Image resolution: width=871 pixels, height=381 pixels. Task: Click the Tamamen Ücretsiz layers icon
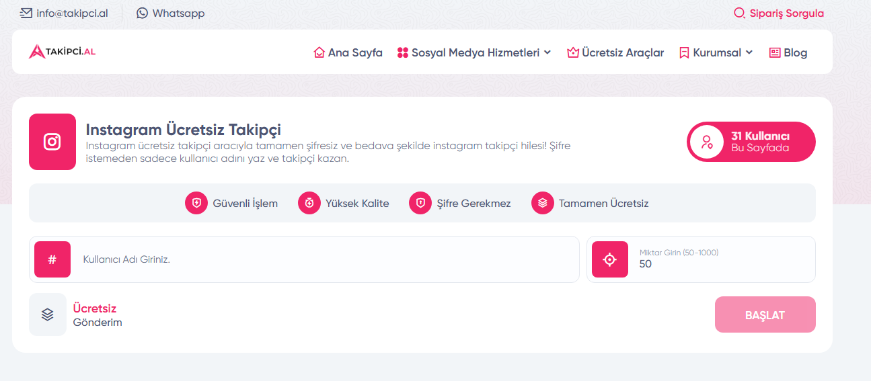click(543, 203)
